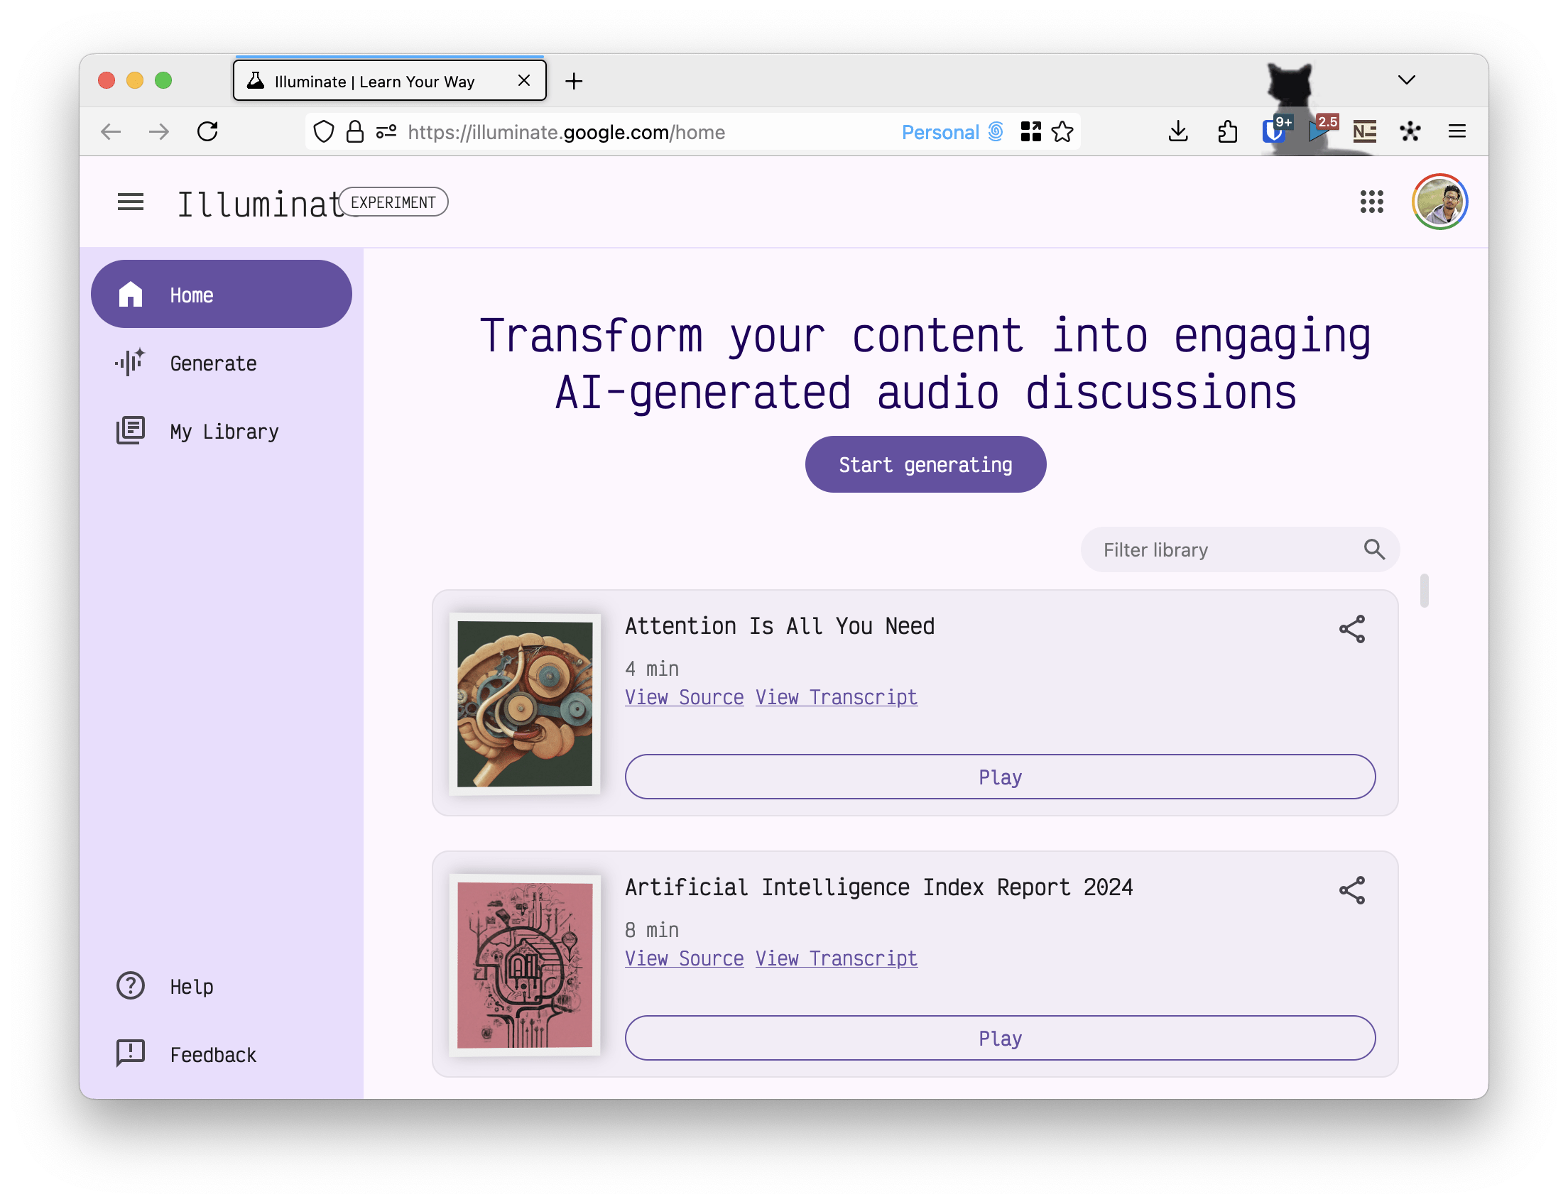
Task: Open the browser application menu
Action: click(1457, 132)
